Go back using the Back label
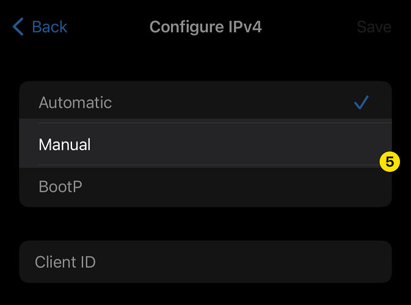 pyautogui.click(x=49, y=27)
